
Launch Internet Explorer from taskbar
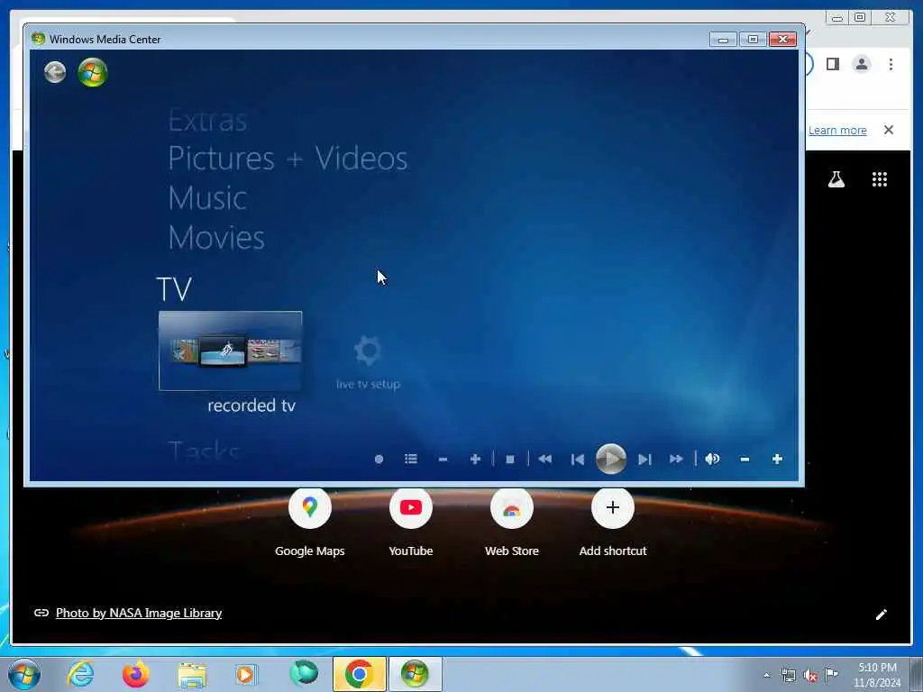coord(80,674)
